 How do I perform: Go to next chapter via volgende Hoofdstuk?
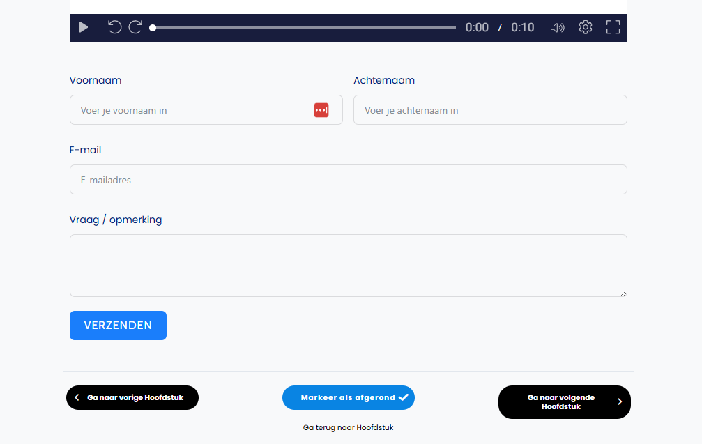point(564,402)
